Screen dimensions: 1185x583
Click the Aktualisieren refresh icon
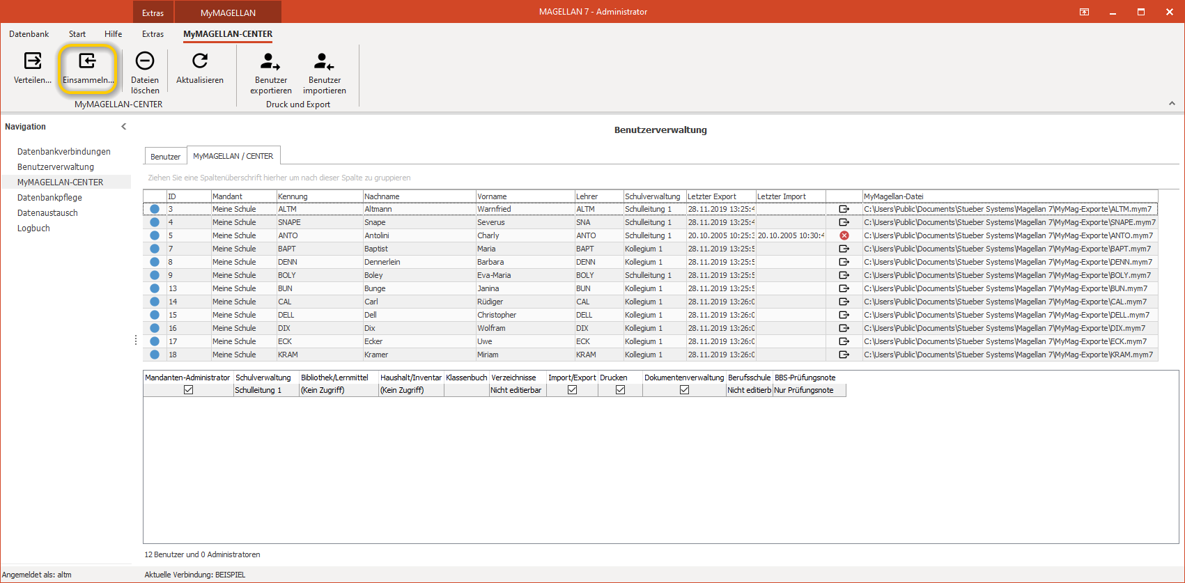pos(200,61)
